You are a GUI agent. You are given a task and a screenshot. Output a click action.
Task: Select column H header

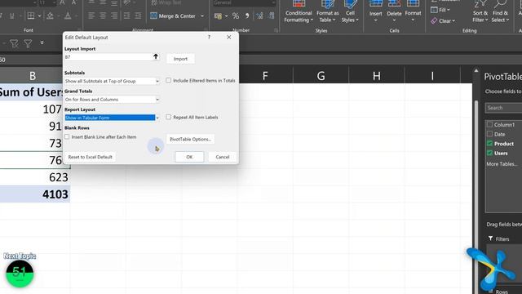coord(377,76)
